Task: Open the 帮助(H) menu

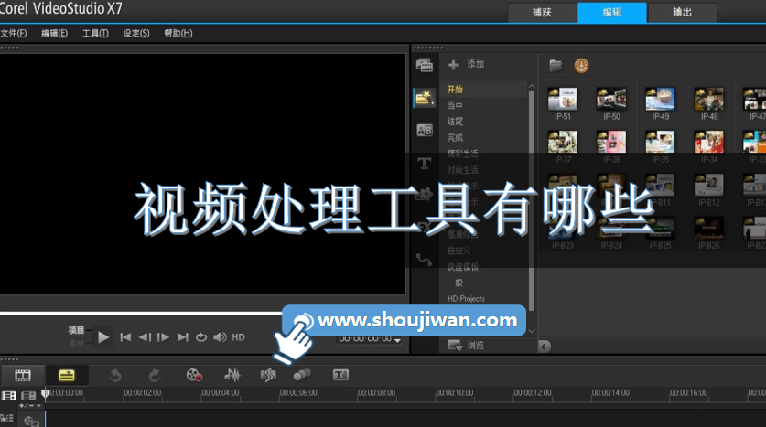Action: pyautogui.click(x=178, y=33)
